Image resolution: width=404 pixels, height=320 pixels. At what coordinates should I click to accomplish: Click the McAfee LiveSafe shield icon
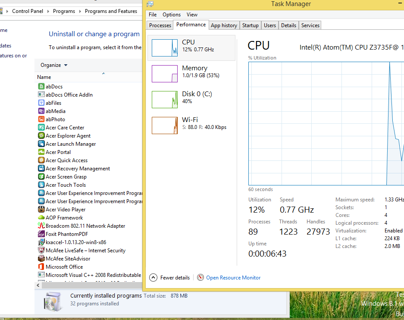click(x=41, y=250)
